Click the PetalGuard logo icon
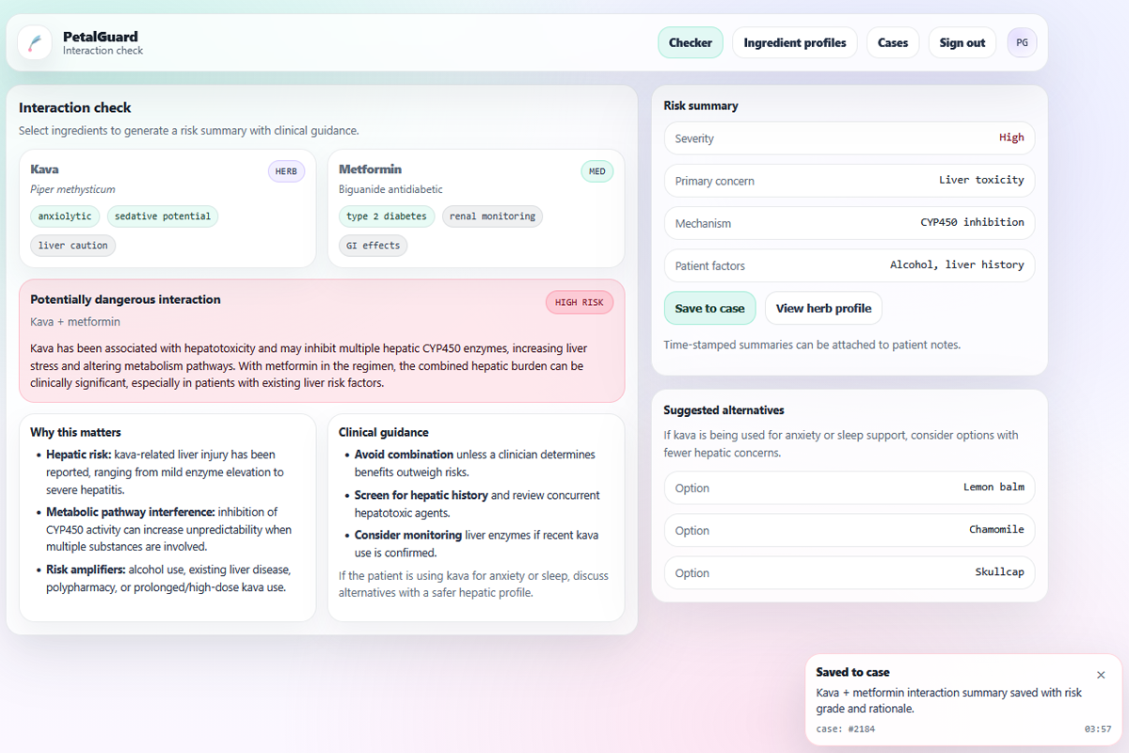This screenshot has width=1129, height=753. [x=35, y=42]
